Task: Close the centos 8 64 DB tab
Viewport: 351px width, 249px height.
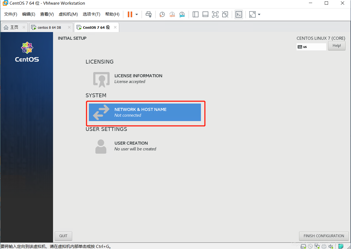Action: pyautogui.click(x=69, y=27)
